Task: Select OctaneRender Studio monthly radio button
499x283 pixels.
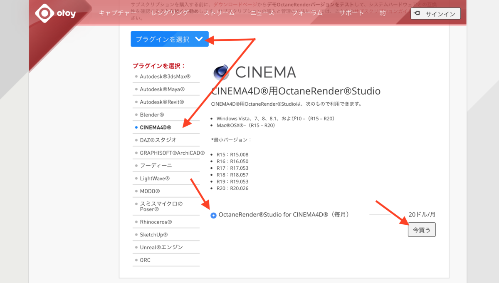Action: pos(214,215)
